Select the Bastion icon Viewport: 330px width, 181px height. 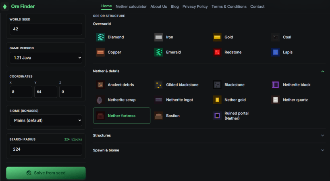(x=159, y=116)
